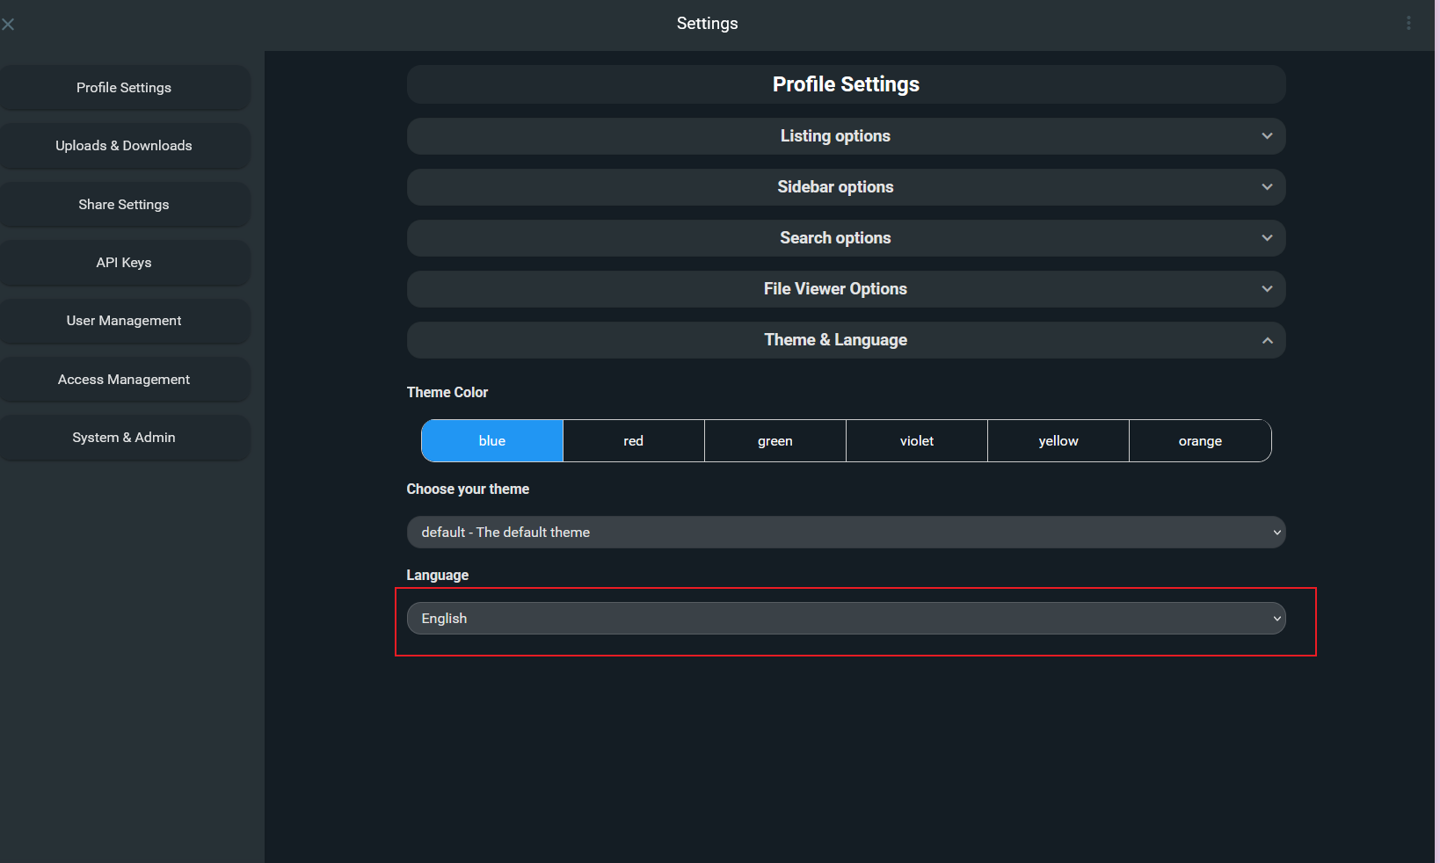Viewport: 1440px width, 863px height.
Task: Open System & Admin settings
Action: point(124,438)
